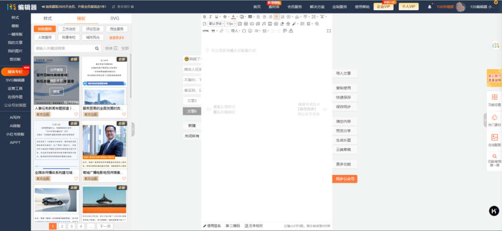Click the new blank document icon

click(204, 24)
